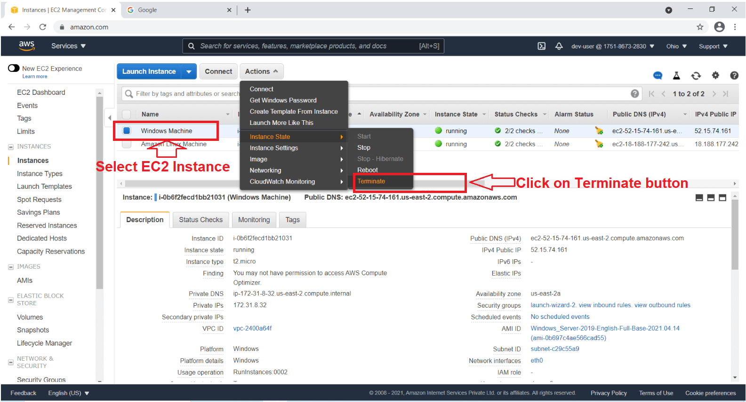Image resolution: width=746 pixels, height=402 pixels.
Task: Open a new browser tab
Action: click(x=248, y=10)
